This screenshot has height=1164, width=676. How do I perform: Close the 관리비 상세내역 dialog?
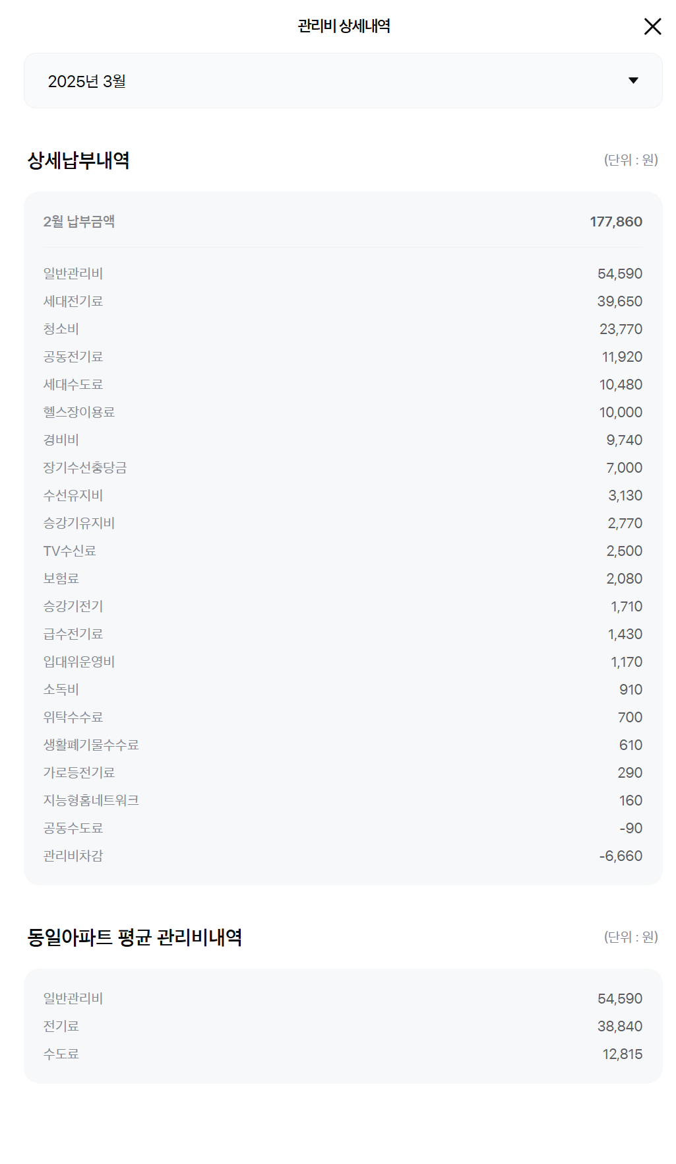pyautogui.click(x=652, y=26)
